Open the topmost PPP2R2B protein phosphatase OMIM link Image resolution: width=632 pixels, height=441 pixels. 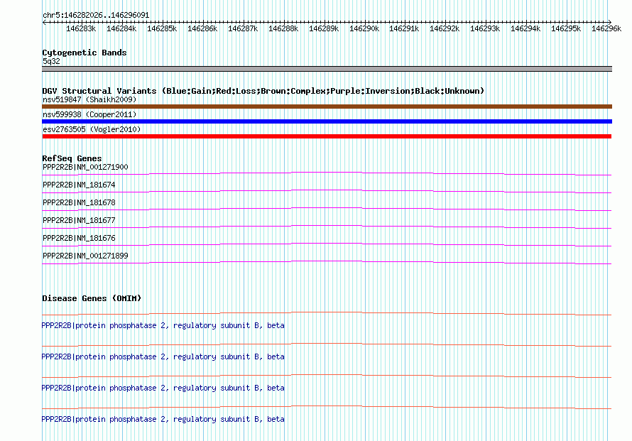click(x=163, y=325)
